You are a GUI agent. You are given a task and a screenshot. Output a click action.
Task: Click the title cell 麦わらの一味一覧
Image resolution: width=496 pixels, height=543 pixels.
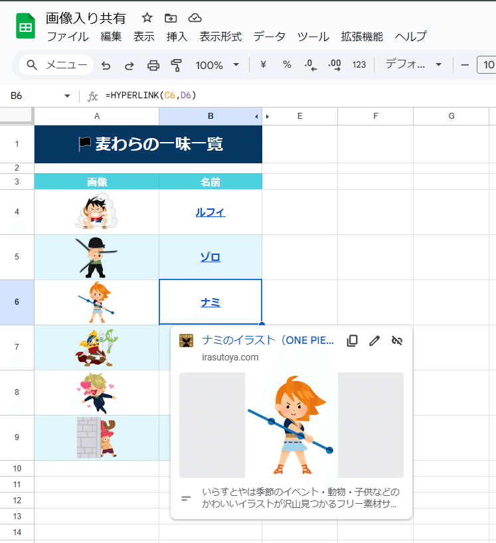tap(148, 144)
